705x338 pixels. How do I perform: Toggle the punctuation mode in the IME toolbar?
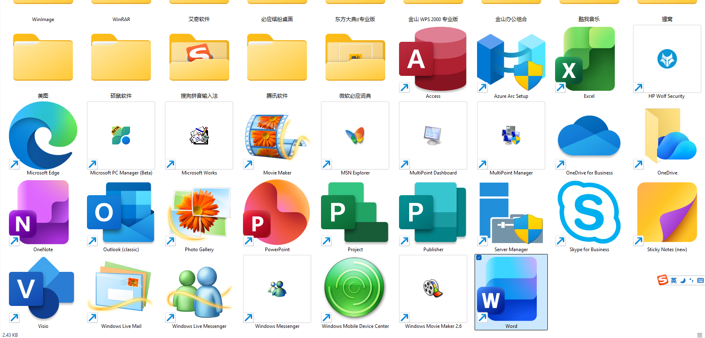(x=691, y=280)
